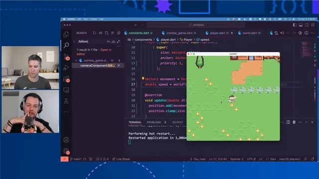Kill terminal with trash icon
Screen dimensions: 319x179
[x=294, y=122]
